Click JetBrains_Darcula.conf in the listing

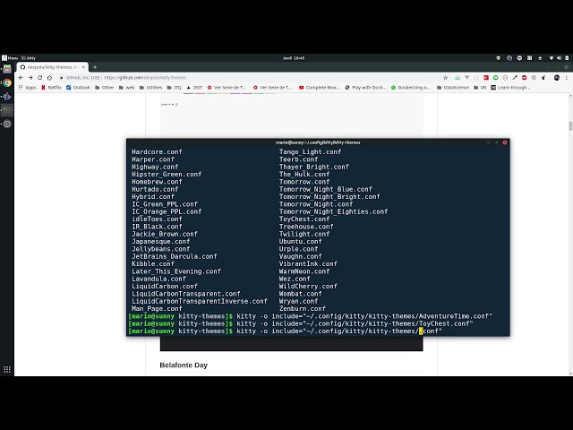(175, 256)
